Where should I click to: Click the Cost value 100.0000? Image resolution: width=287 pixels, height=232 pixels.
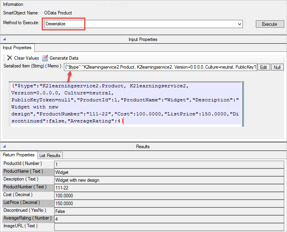point(169,196)
